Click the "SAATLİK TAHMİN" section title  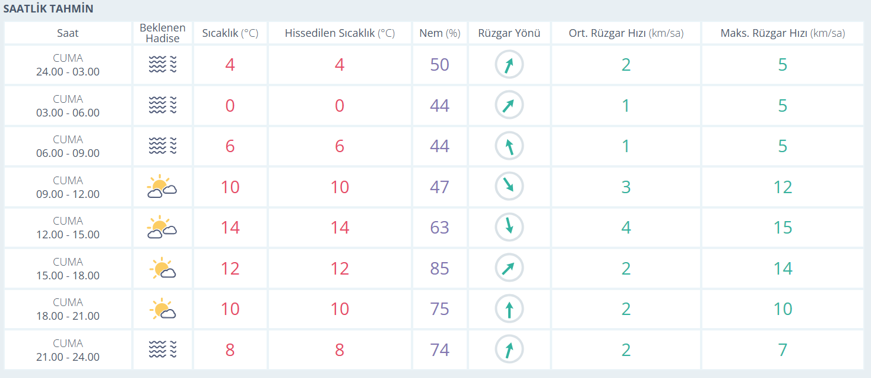point(48,9)
